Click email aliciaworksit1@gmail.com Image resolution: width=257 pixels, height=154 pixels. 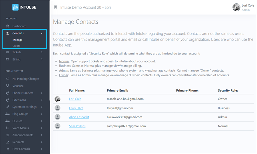125,117
